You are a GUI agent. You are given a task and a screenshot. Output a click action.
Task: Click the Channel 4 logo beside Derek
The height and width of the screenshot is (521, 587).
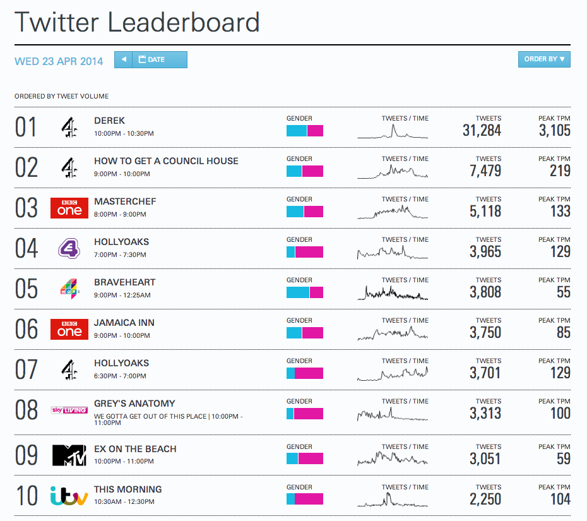coord(69,128)
